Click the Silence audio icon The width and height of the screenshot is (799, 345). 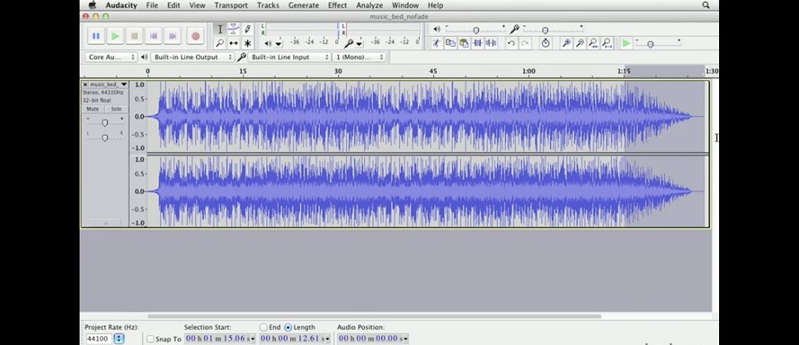pyautogui.click(x=491, y=43)
